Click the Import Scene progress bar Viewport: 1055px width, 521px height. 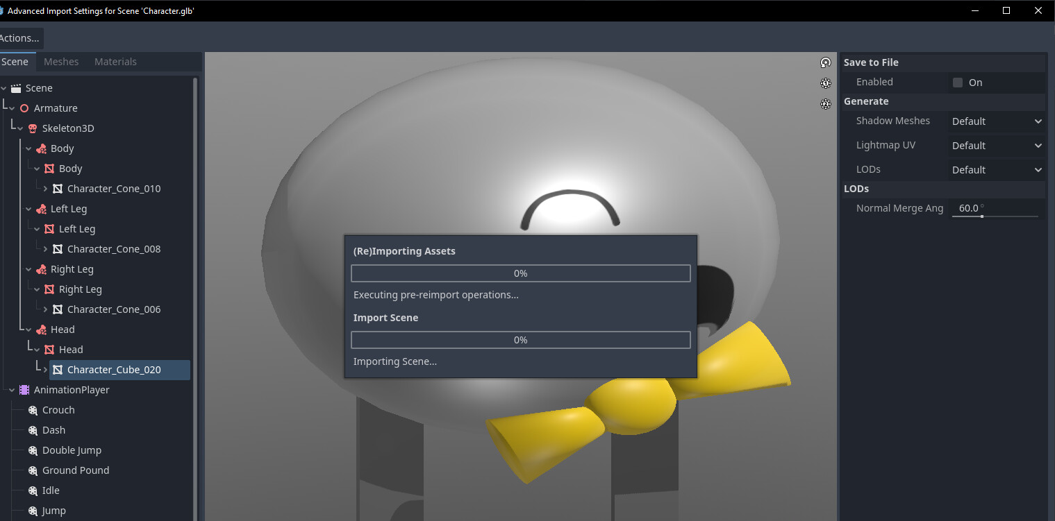coord(521,340)
